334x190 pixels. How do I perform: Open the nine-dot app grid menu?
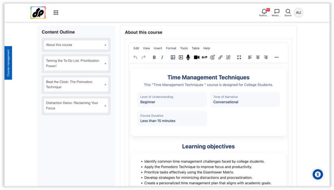pos(56,13)
